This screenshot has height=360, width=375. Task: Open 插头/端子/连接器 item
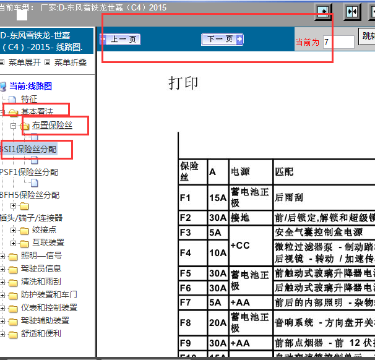coord(31,218)
